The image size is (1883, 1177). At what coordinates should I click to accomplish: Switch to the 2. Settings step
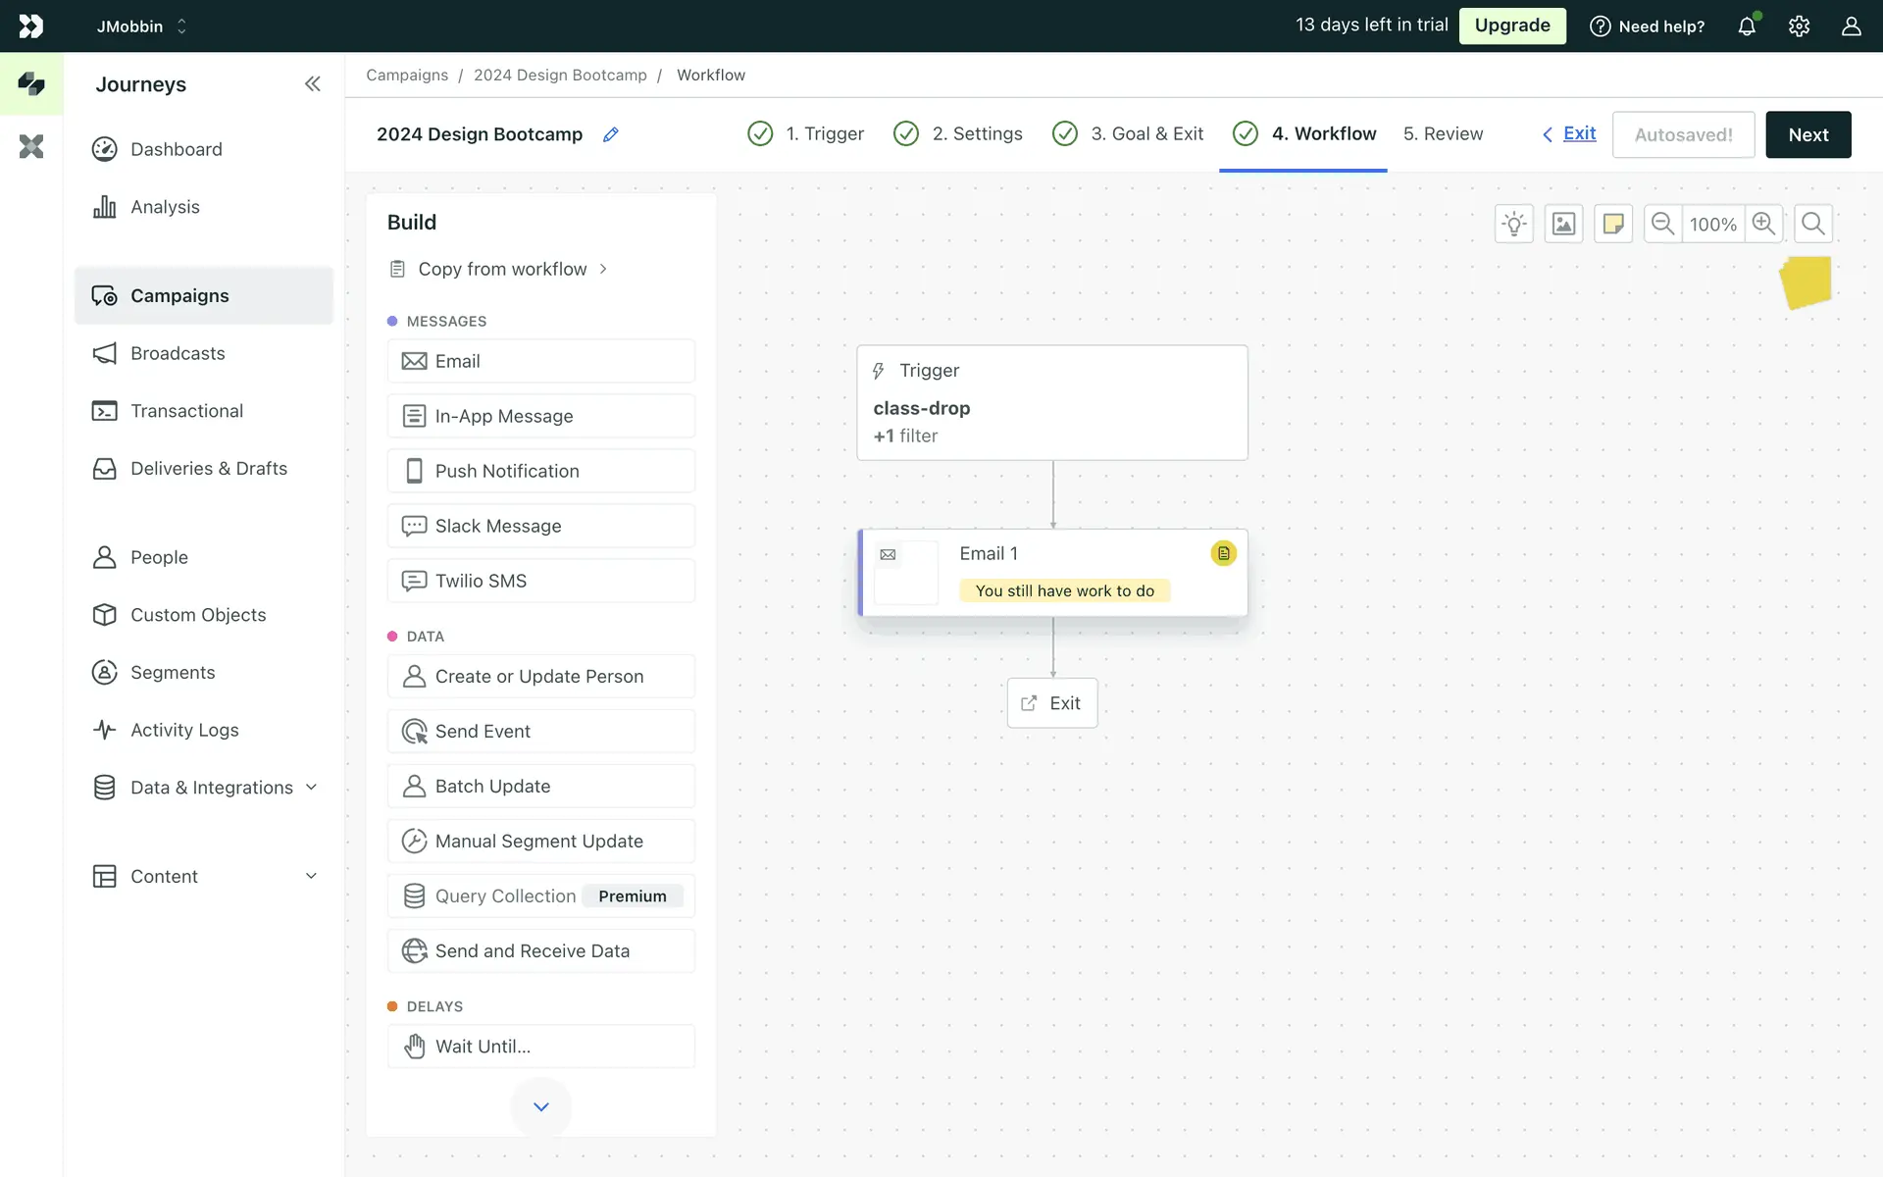coord(976,133)
